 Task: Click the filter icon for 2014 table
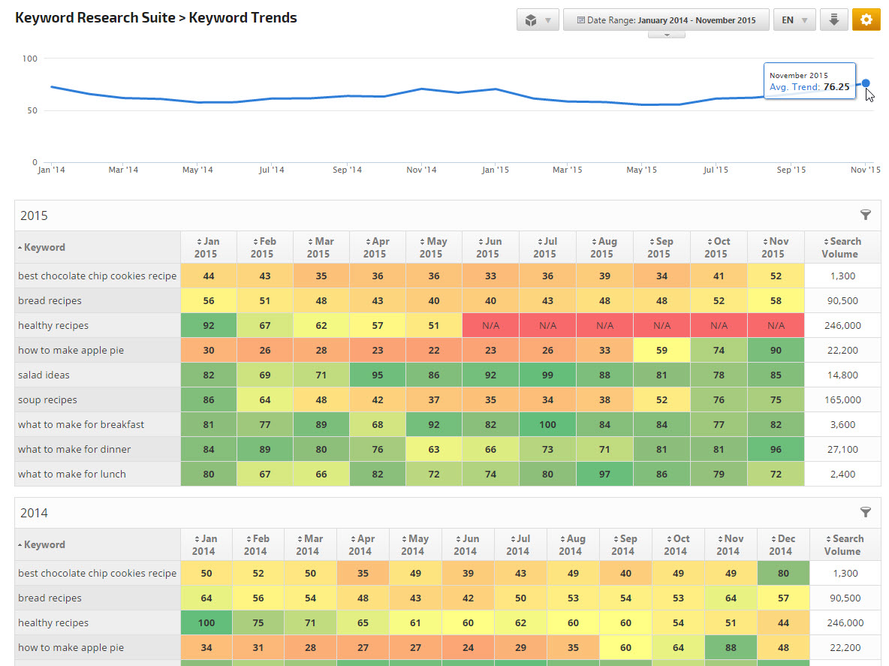tap(866, 513)
